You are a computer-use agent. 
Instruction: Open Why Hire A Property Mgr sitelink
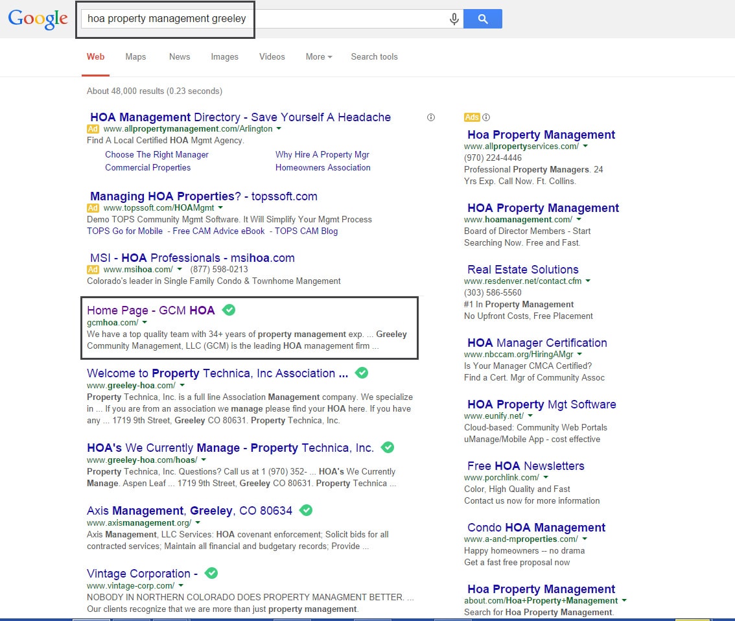pyautogui.click(x=323, y=155)
